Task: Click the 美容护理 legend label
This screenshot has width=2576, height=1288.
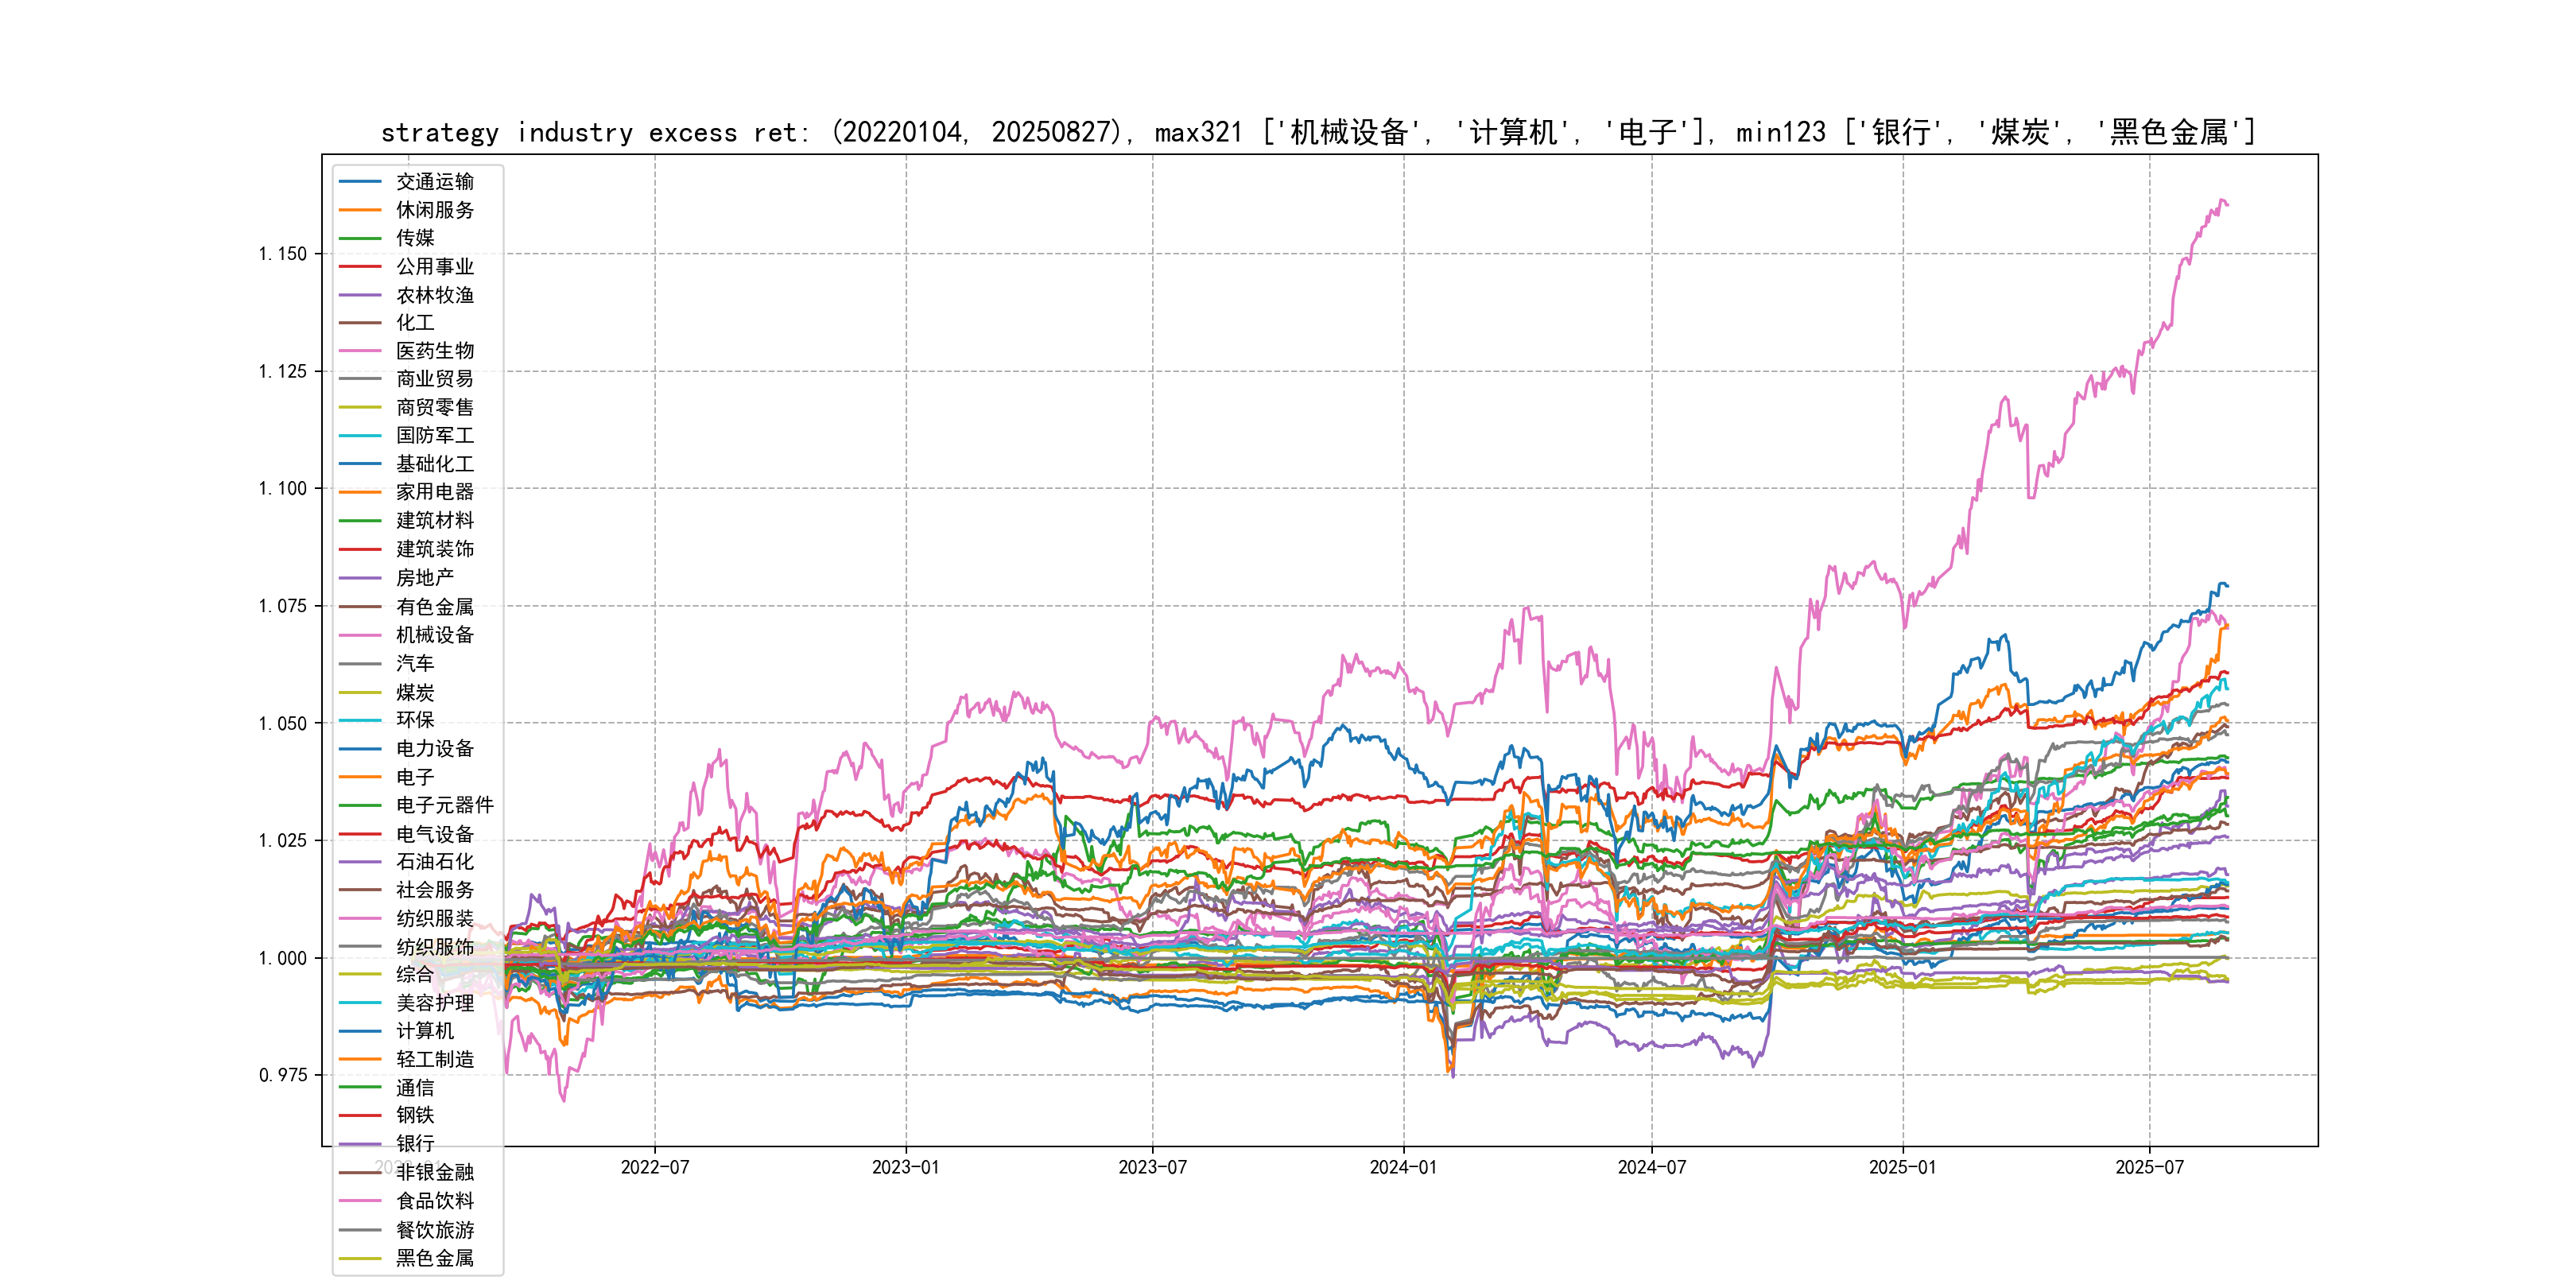Action: (x=434, y=1003)
